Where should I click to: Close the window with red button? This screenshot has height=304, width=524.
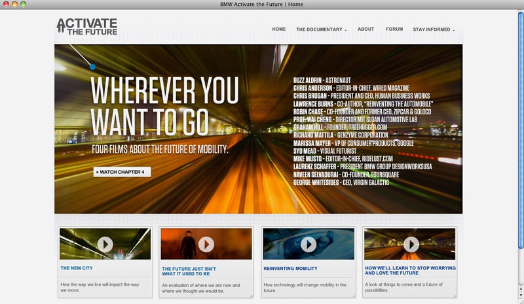(x=6, y=4)
